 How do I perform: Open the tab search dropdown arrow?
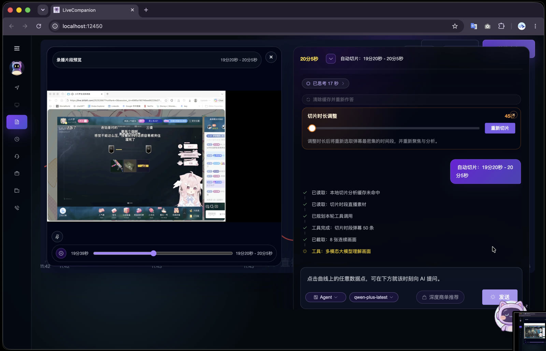[x=43, y=10]
